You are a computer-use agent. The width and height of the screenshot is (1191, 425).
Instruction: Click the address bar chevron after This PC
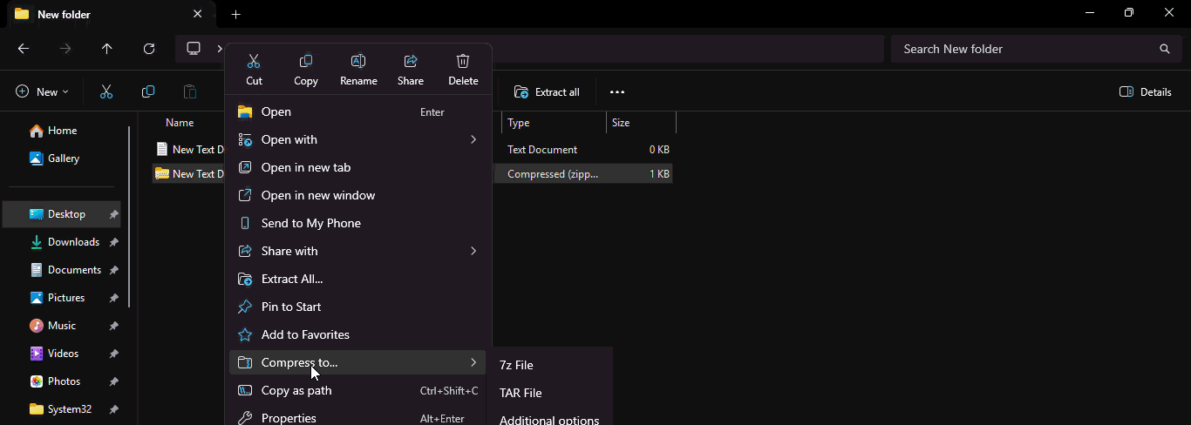[x=220, y=49]
